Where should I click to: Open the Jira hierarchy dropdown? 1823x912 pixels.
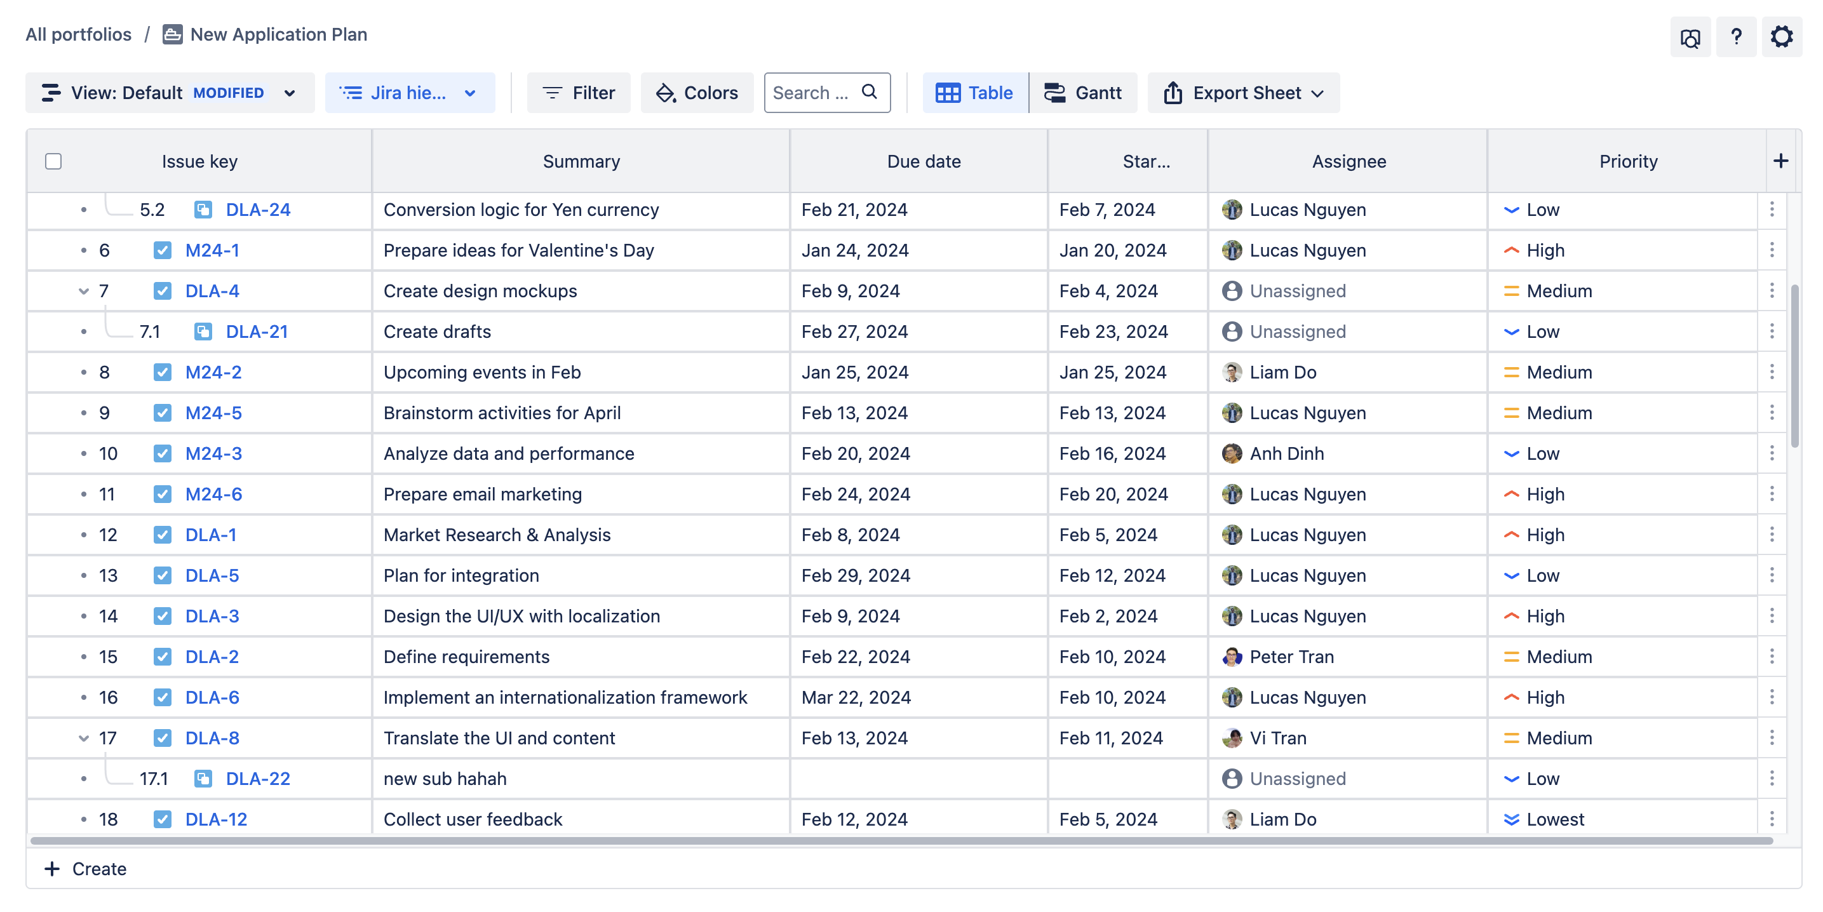[x=410, y=93]
